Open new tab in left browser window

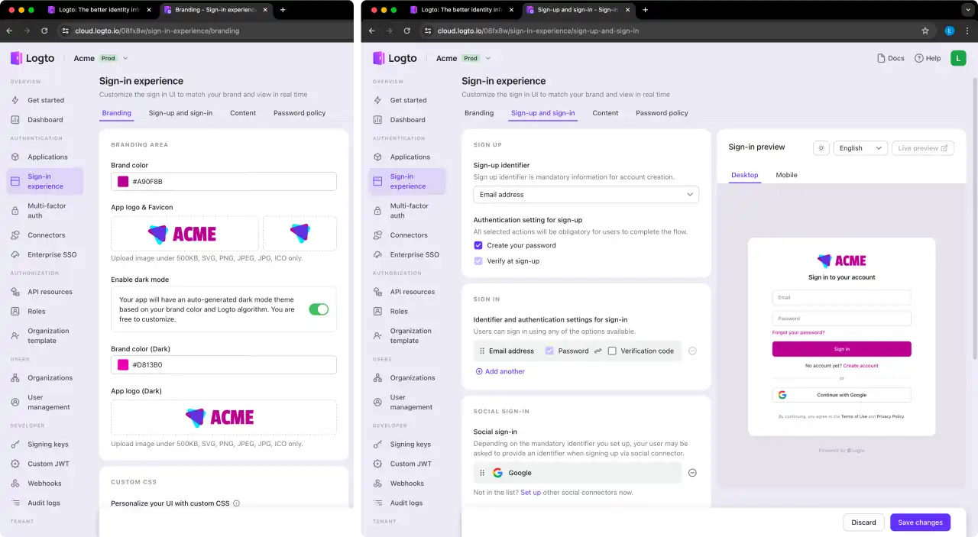283,10
